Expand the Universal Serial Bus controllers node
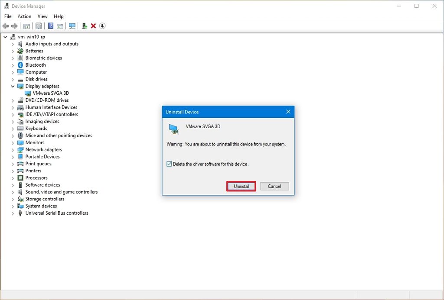 coord(13,213)
